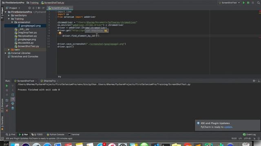Viewport: 261px width, 146px height.
Task: Click UTF-8 file encoding in status bar
Action: pyautogui.click(x=248, y=139)
